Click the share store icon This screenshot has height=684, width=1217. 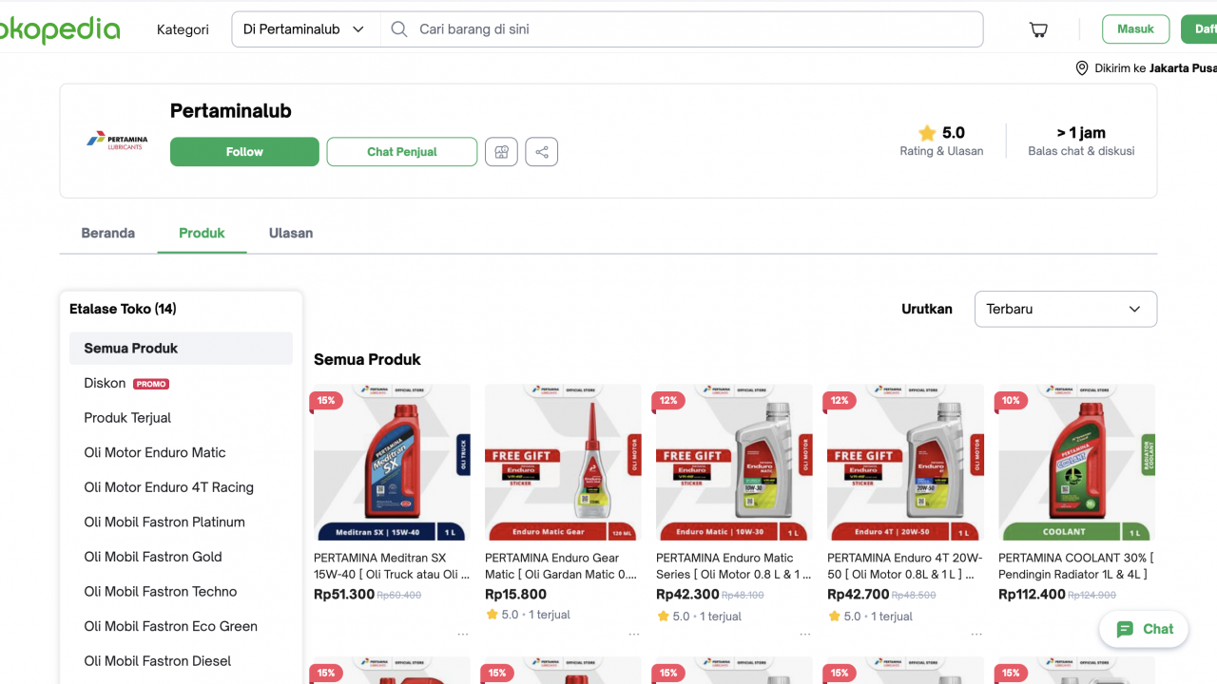[541, 151]
